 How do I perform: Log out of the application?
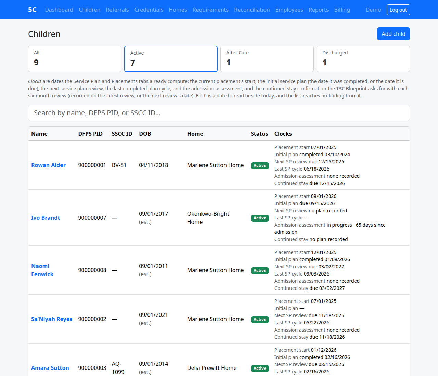(x=398, y=10)
